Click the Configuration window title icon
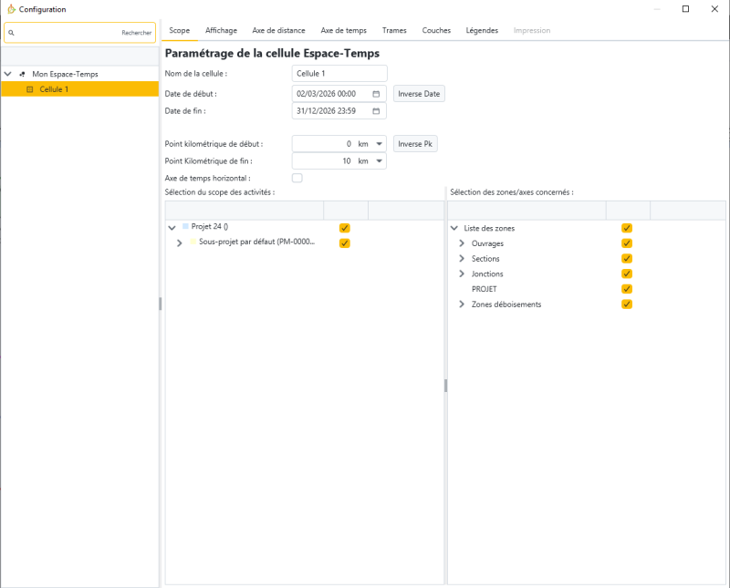 (10, 9)
